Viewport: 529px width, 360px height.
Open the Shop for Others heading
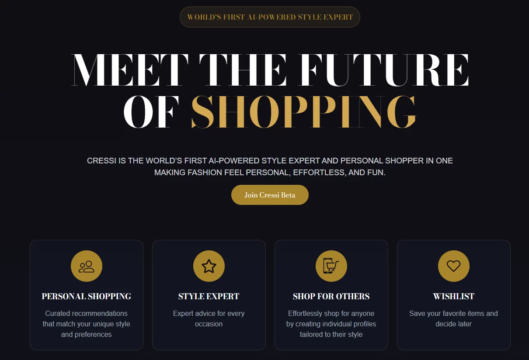click(x=331, y=296)
